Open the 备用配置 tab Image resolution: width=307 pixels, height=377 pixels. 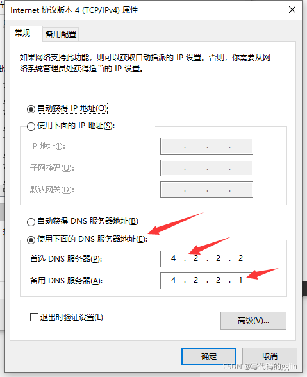click(x=61, y=34)
